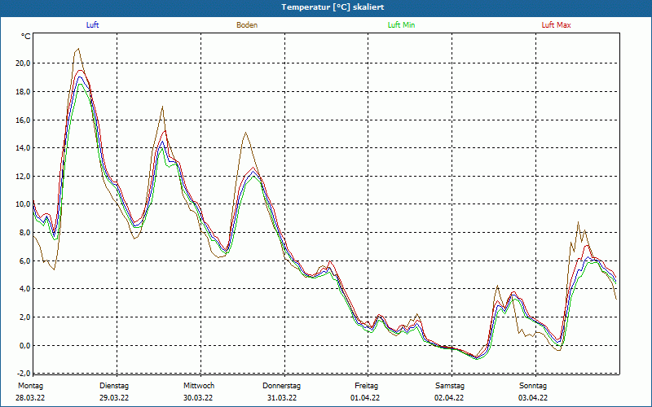Screen dimensions: 652x407
Task: Click the Sonntag day label
Action: pyautogui.click(x=533, y=386)
